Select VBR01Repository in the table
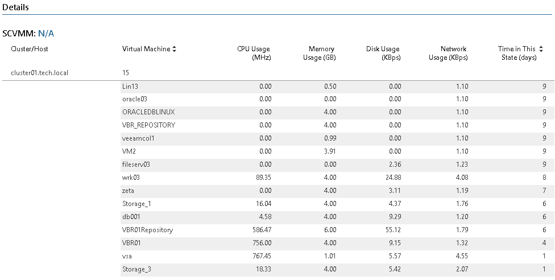 [x=148, y=230]
